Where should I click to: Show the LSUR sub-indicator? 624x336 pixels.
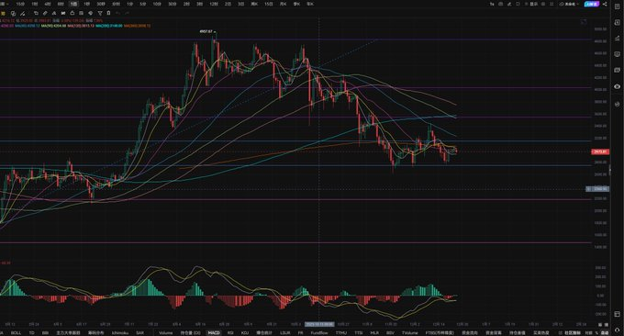click(x=285, y=333)
